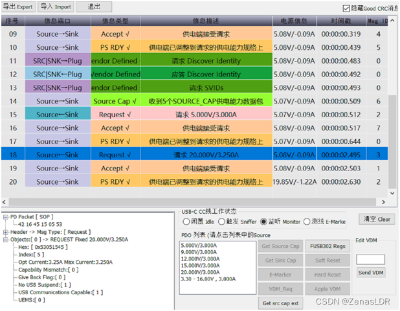Select row 17 PS RDY message
400x311 pixels.
pos(194,141)
